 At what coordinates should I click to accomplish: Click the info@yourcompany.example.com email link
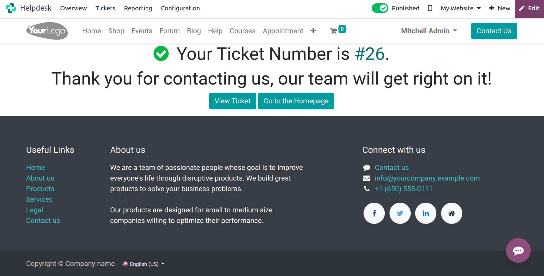click(427, 178)
